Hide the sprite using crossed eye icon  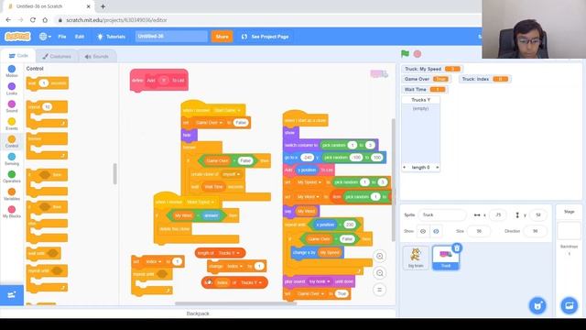point(436,231)
